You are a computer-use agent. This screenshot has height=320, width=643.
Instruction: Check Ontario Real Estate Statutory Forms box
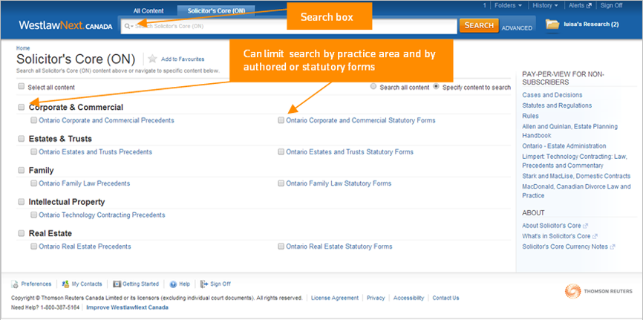coord(281,246)
